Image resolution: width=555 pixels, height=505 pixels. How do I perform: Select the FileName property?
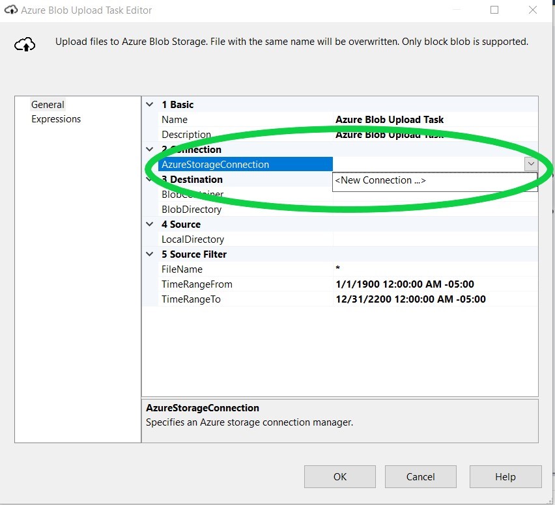pyautogui.click(x=246, y=269)
